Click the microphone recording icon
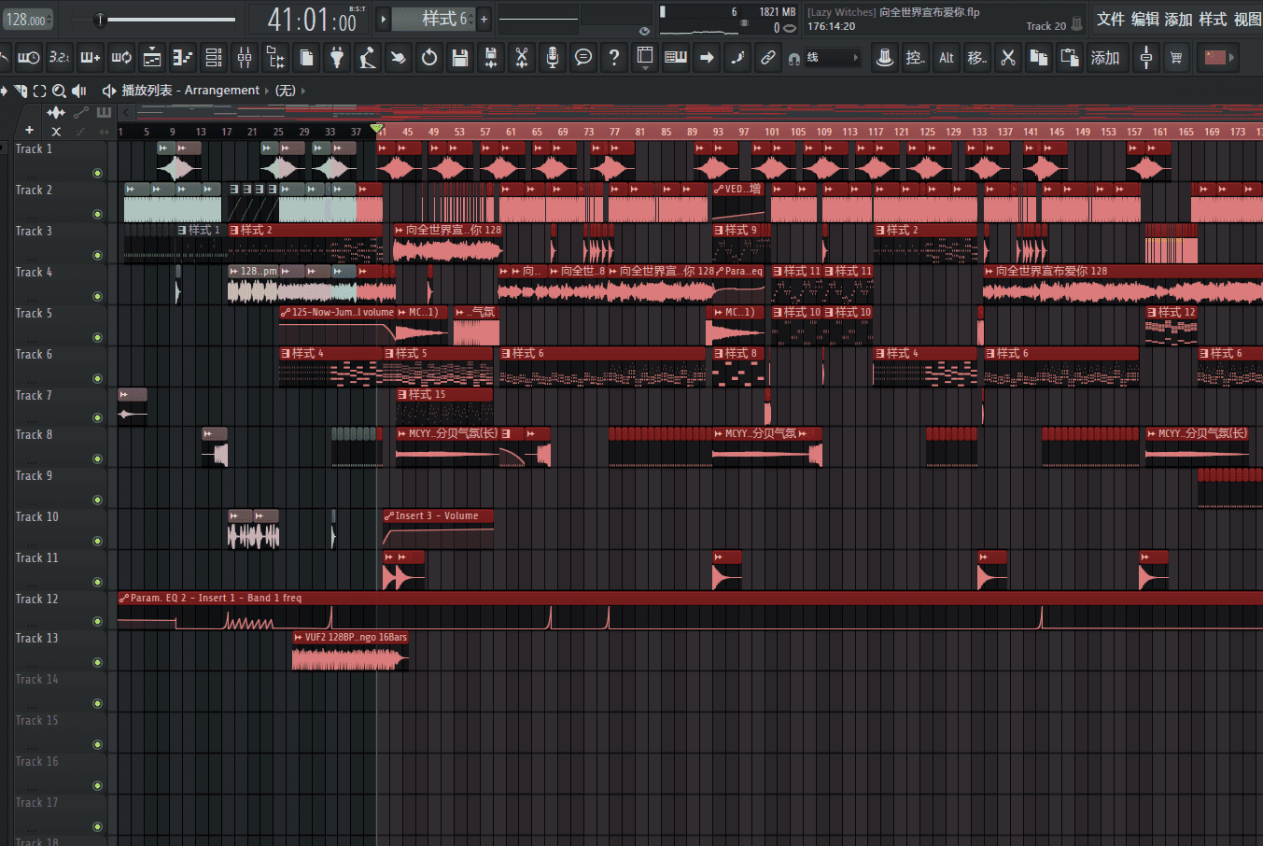This screenshot has height=846, width=1263. tap(553, 58)
